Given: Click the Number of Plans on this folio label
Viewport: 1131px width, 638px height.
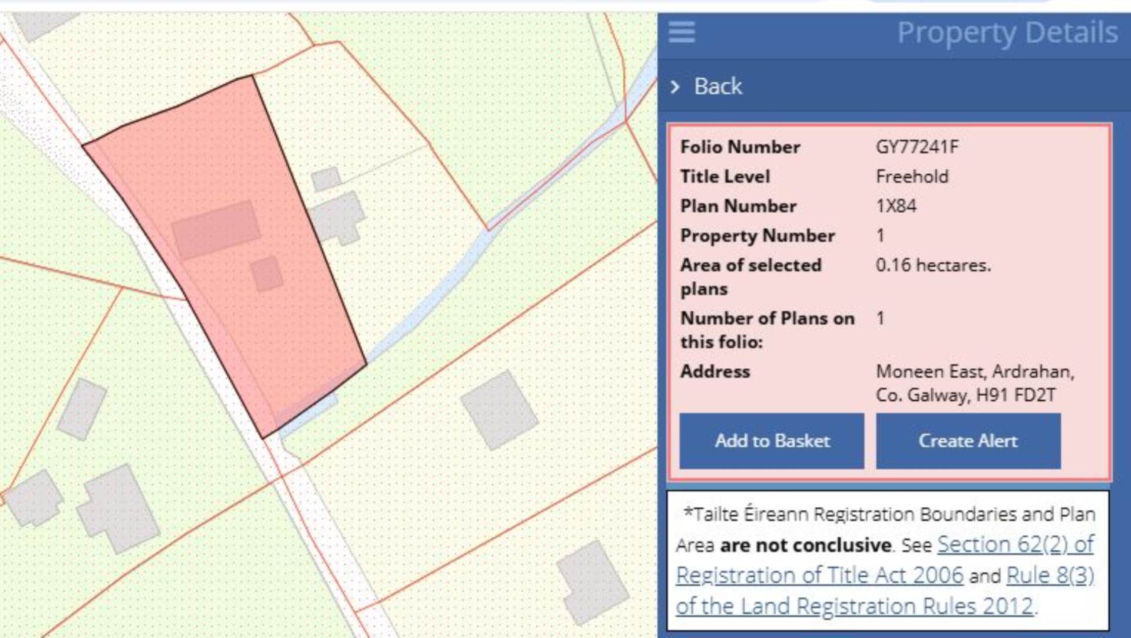Looking at the screenshot, I should (767, 330).
